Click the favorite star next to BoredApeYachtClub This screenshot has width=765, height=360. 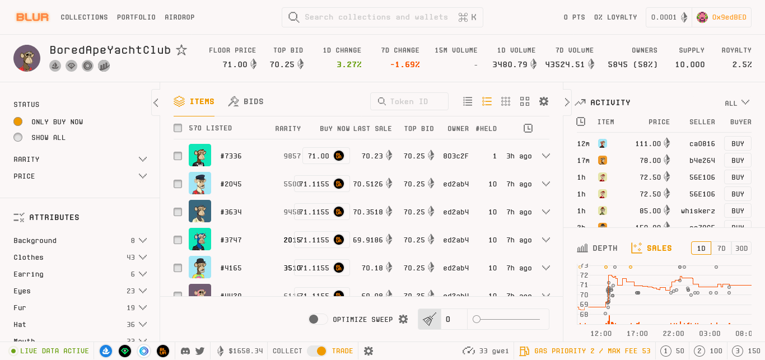click(181, 50)
